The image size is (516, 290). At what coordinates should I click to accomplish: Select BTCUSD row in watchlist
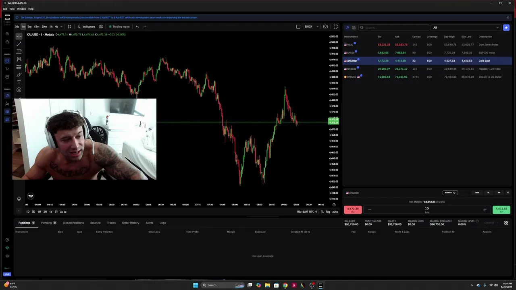[x=427, y=77]
